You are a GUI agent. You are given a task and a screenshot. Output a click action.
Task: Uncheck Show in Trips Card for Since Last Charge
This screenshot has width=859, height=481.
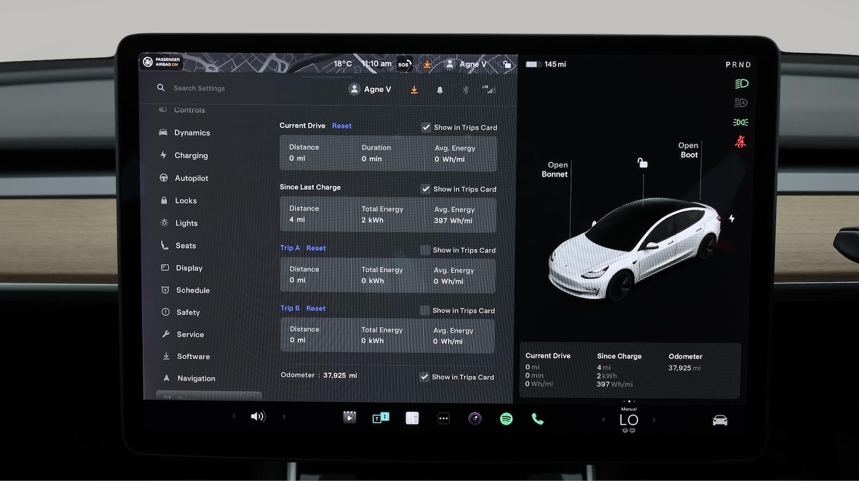point(425,189)
